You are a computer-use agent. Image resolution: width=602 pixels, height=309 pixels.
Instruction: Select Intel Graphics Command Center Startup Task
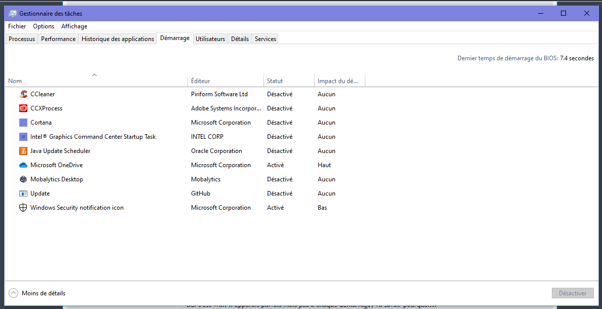tap(93, 137)
